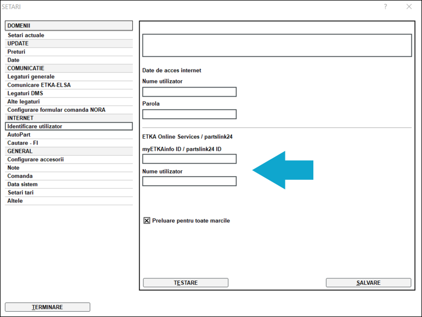Open Setari actuale settings entry
Screen dimensions: 422x317
pyautogui.click(x=26, y=35)
